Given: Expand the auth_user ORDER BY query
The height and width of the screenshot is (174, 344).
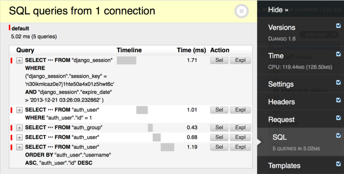Looking at the screenshot, I should click(x=20, y=147).
